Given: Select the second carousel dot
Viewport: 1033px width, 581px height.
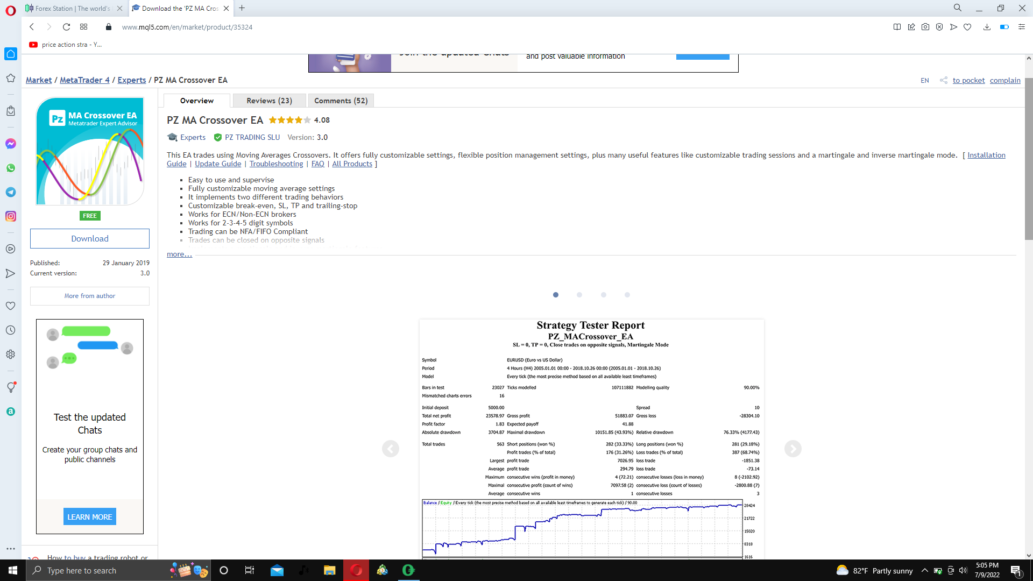Looking at the screenshot, I should [579, 295].
